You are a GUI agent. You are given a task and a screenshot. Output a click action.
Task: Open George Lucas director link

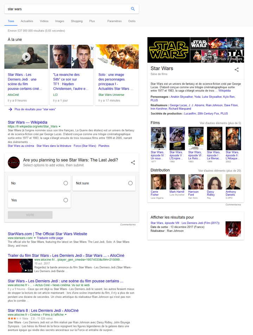tap(178, 105)
